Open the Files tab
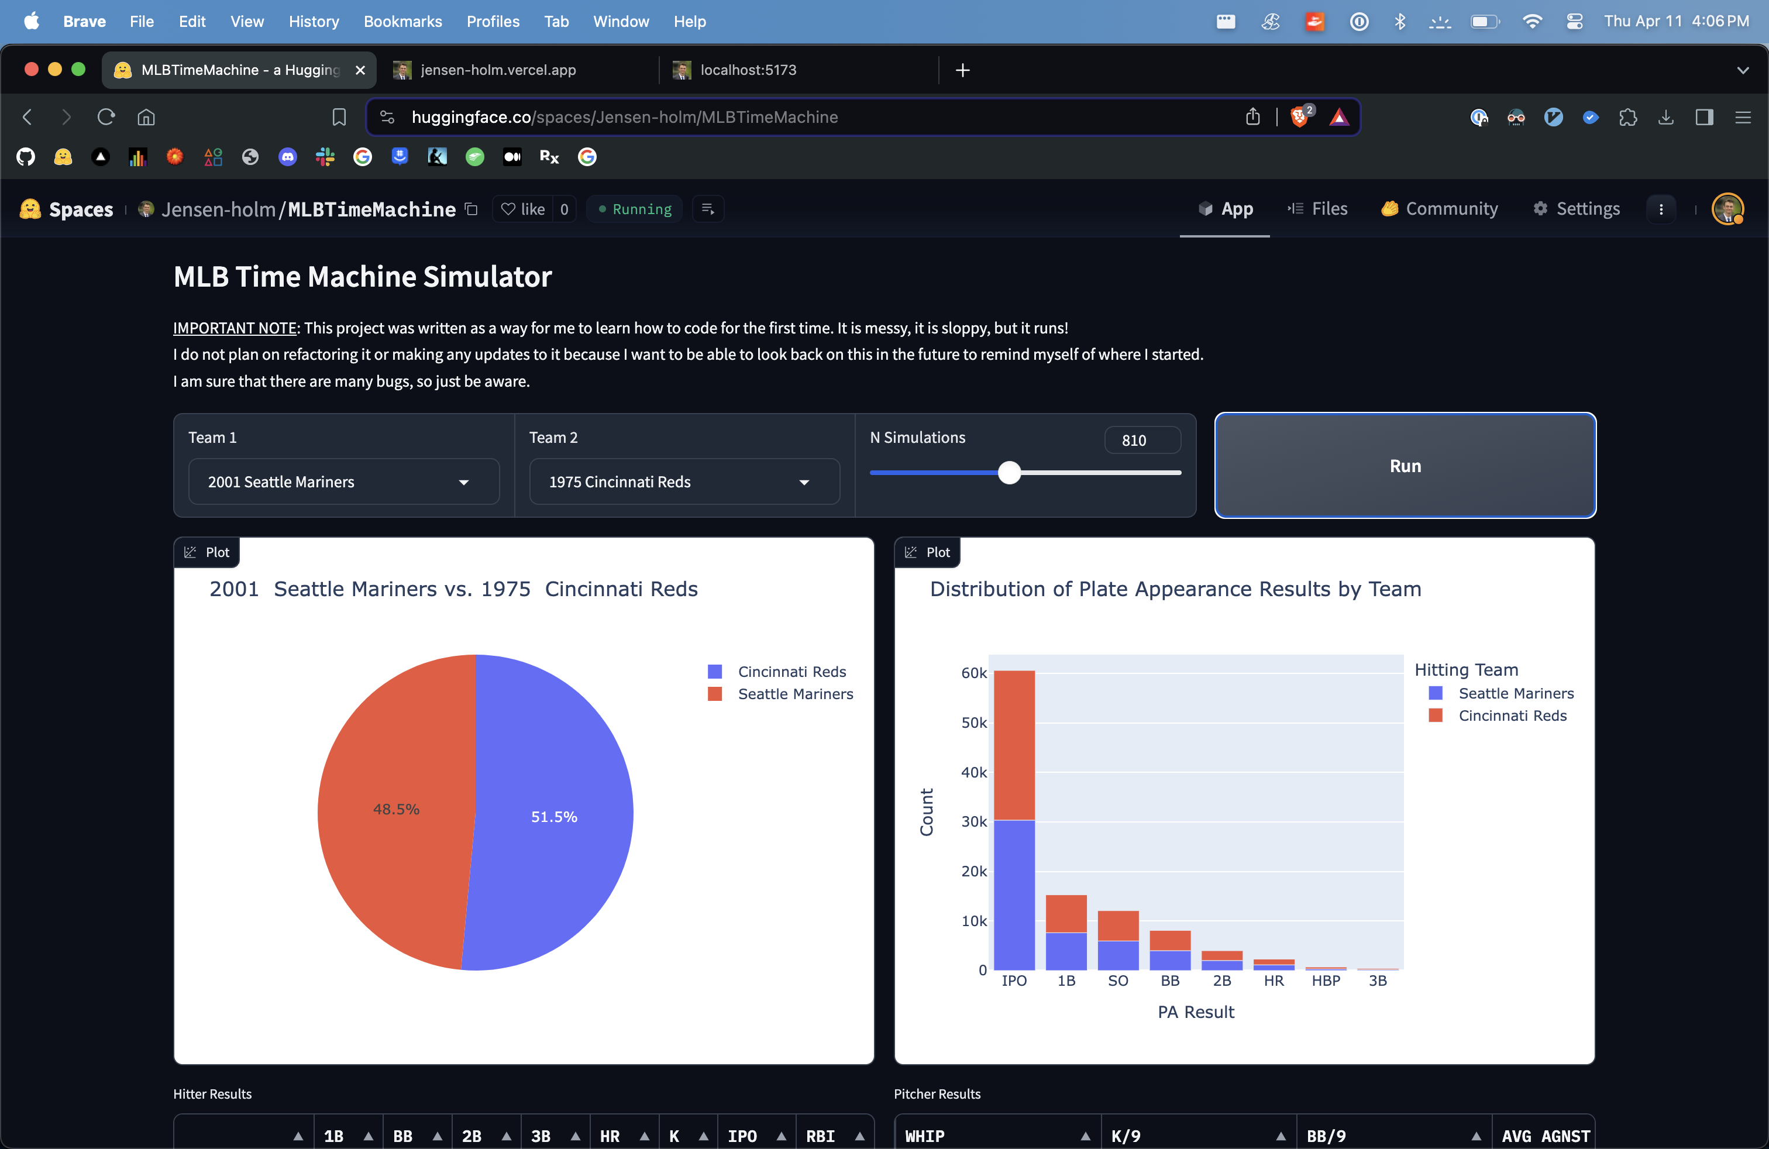 [x=1317, y=209]
